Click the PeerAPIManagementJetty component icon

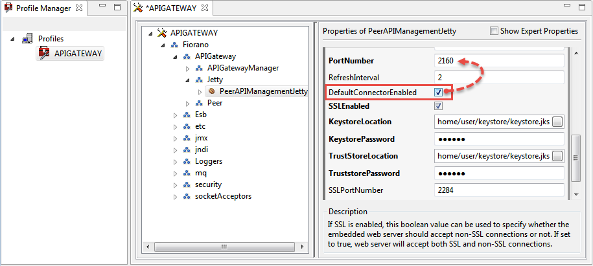[x=211, y=91]
